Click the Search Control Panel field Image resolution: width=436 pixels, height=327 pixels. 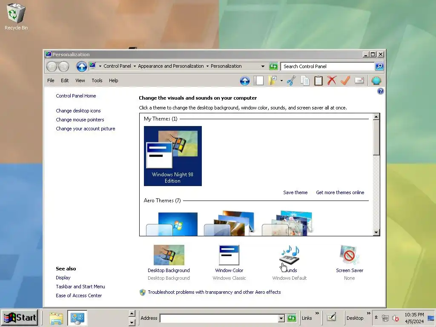[x=327, y=66]
